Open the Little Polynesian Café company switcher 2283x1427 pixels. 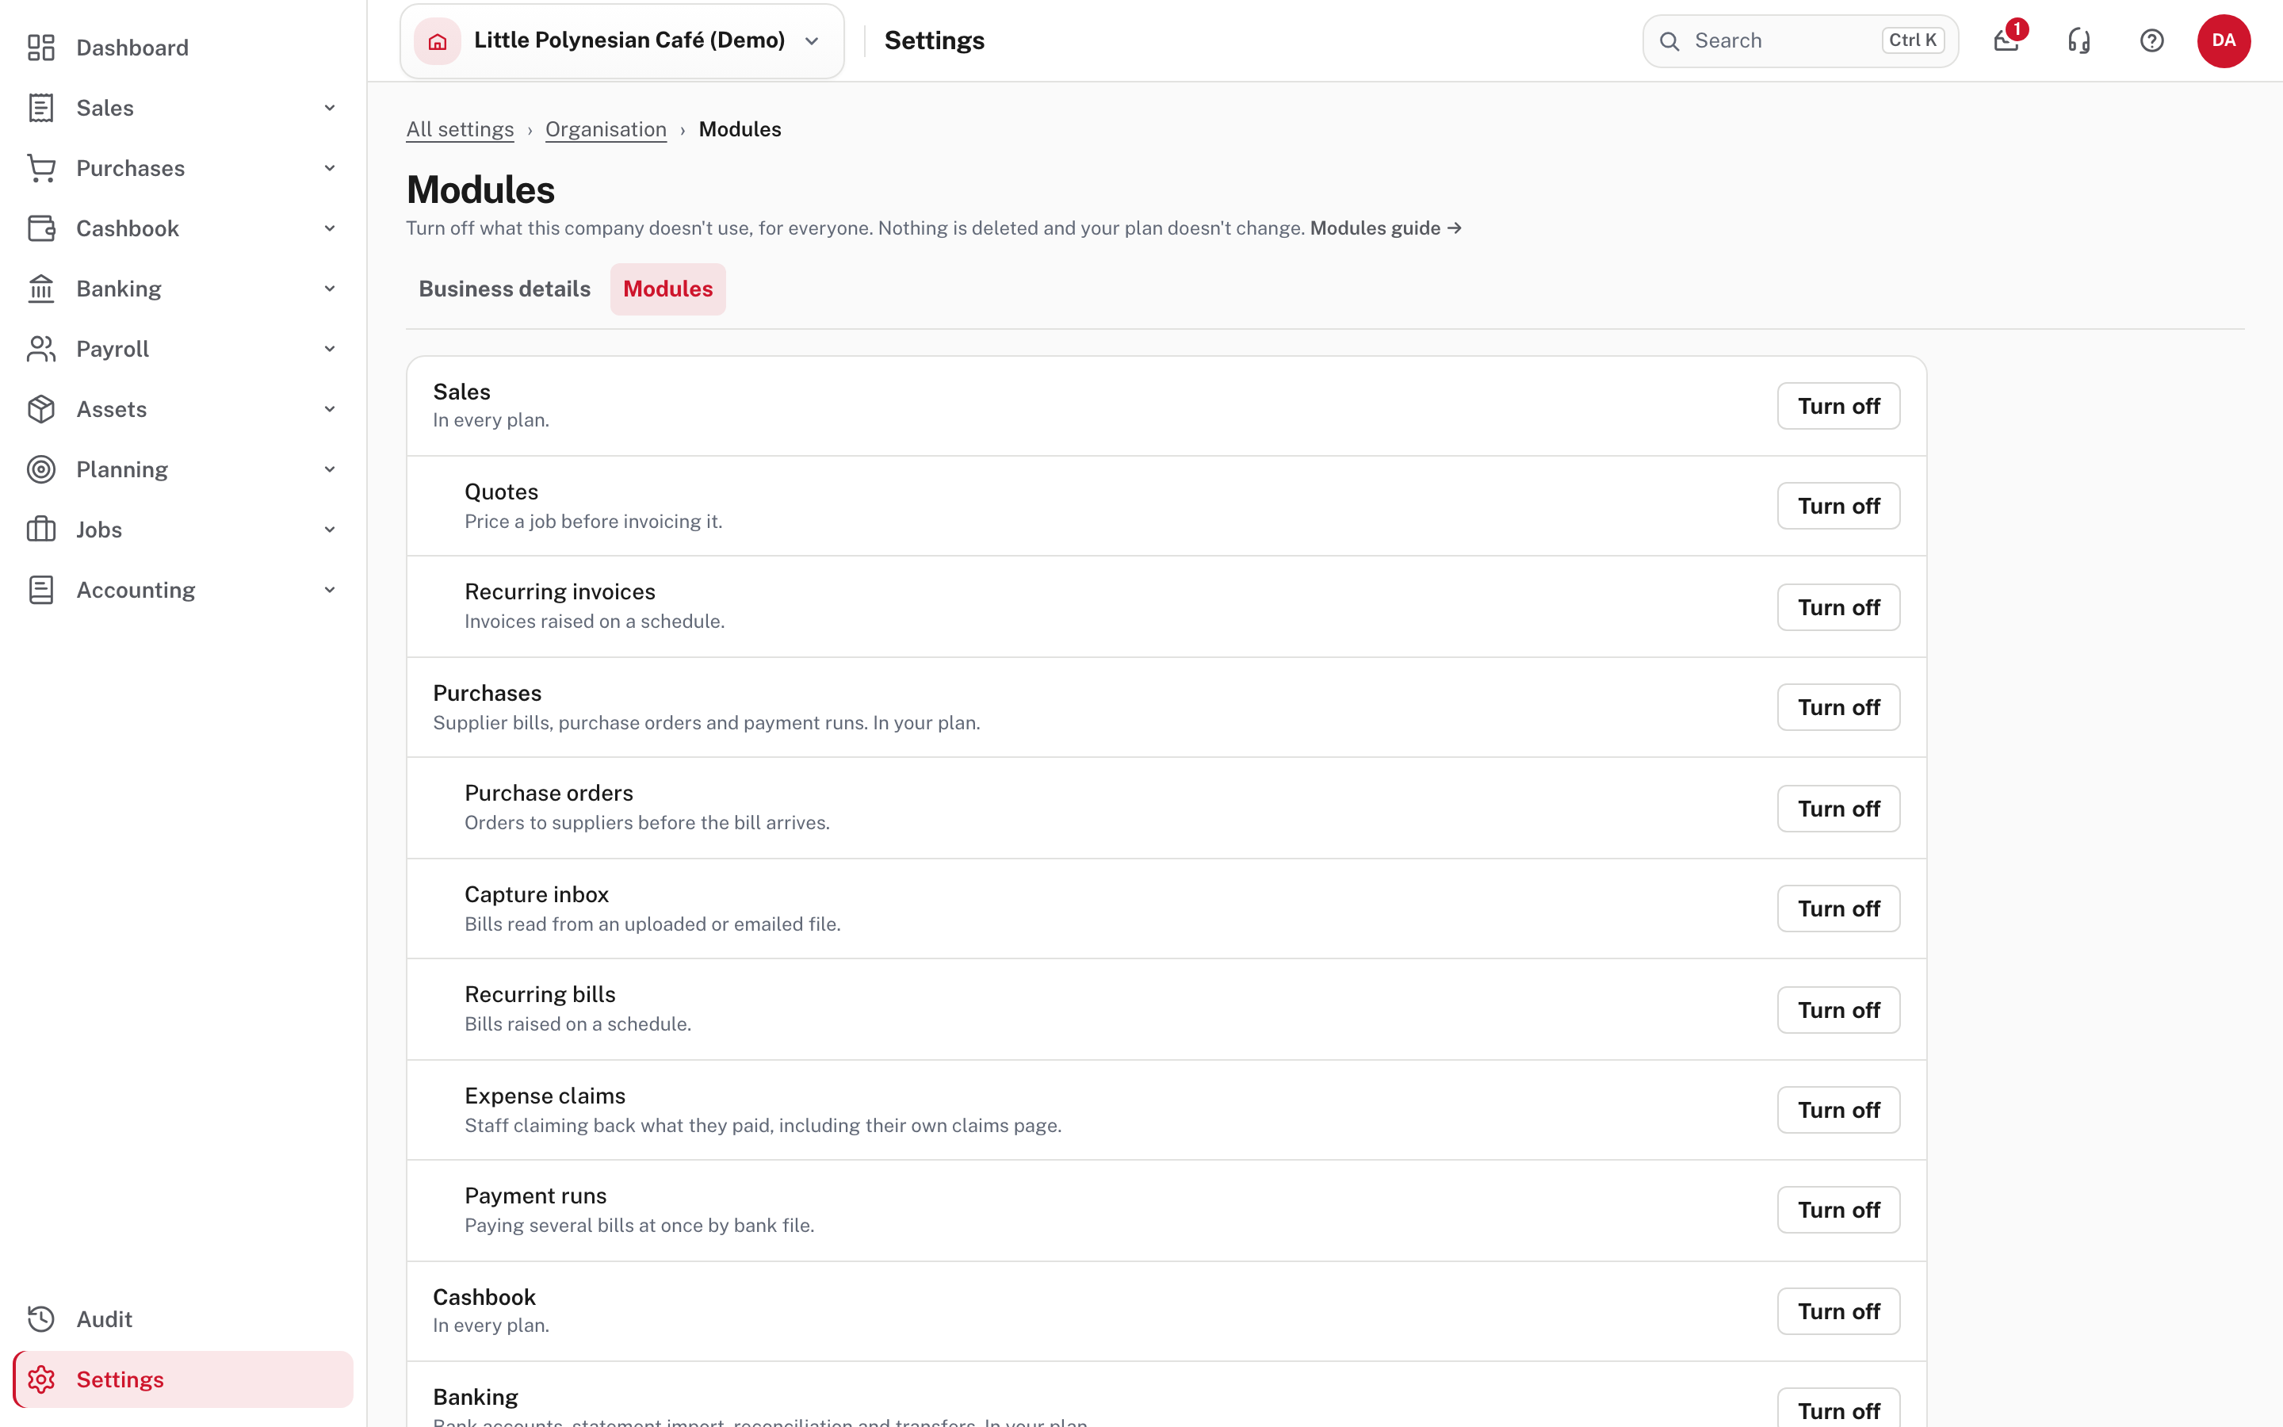tap(621, 40)
